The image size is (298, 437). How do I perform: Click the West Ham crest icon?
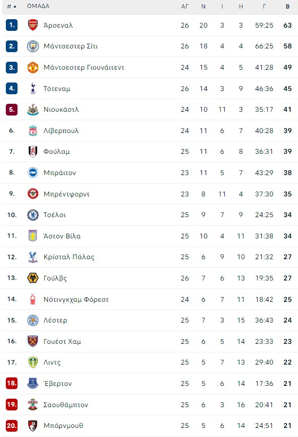click(x=33, y=341)
